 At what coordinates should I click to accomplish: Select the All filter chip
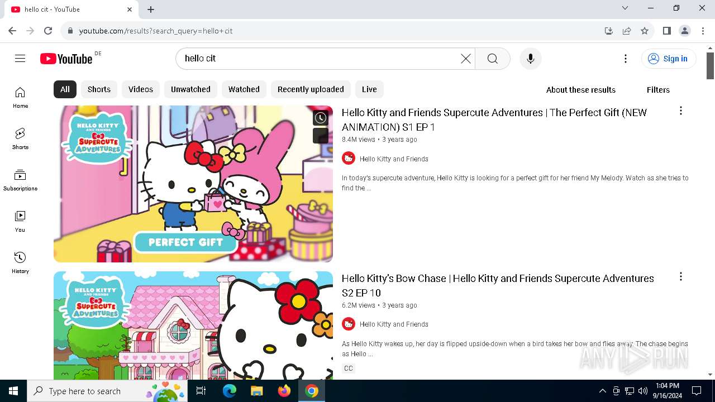[65, 89]
